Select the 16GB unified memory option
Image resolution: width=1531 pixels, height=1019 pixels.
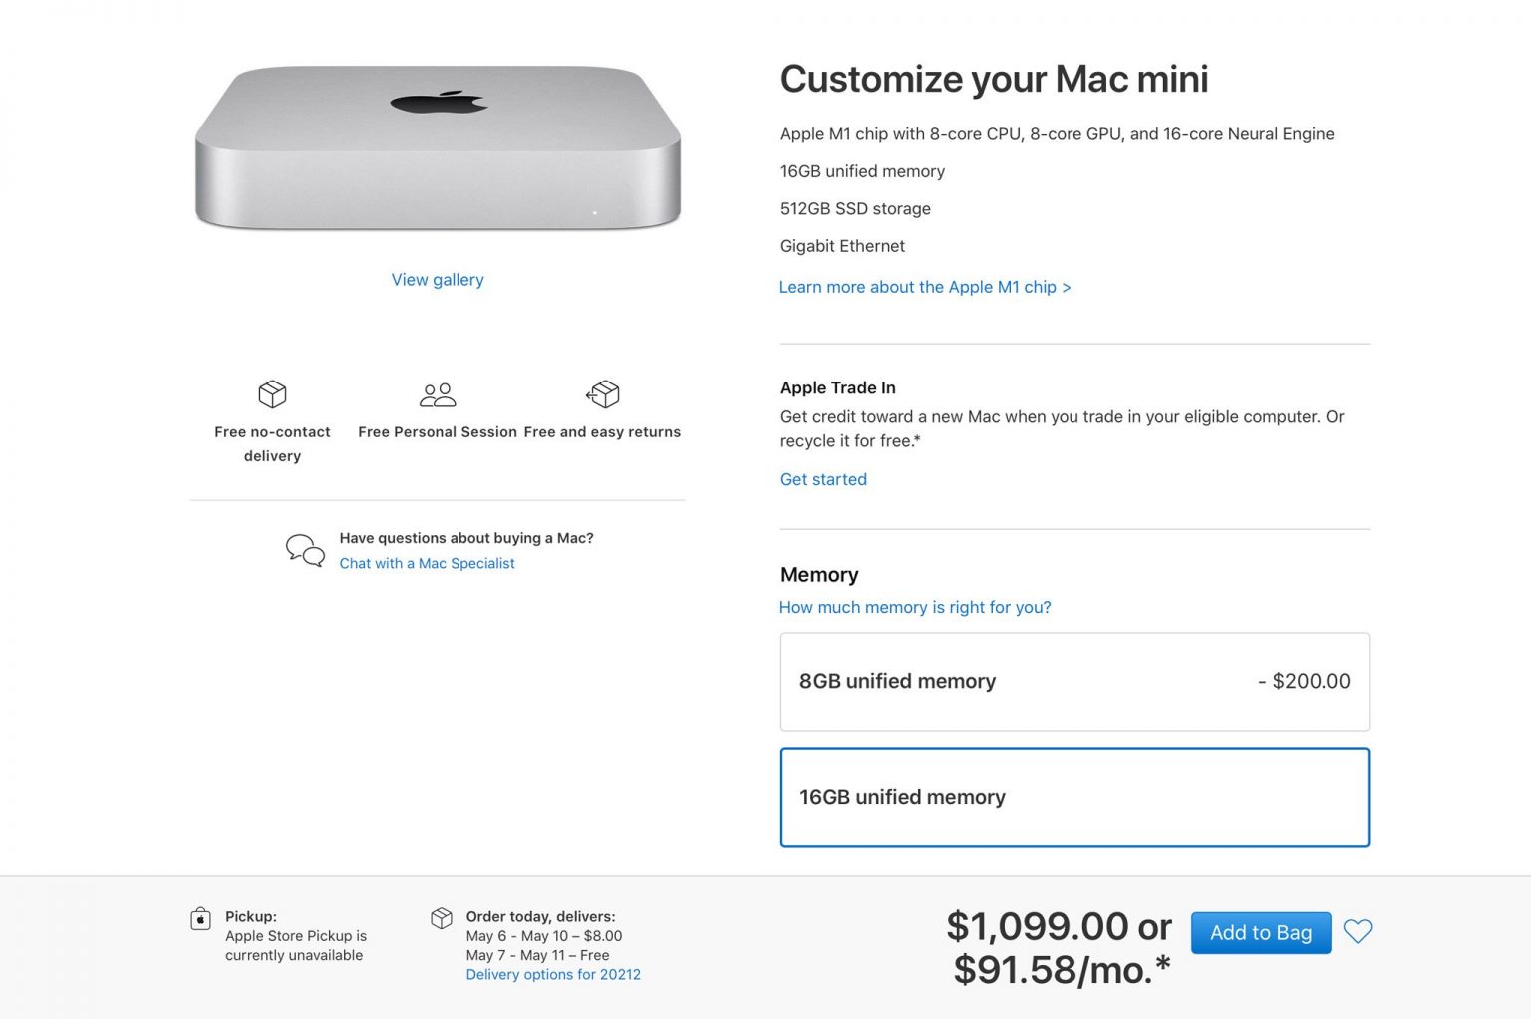[1074, 797]
